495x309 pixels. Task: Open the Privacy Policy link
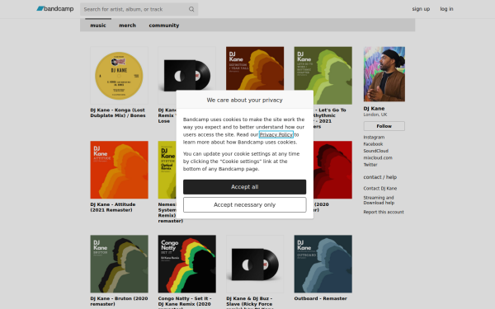276,134
